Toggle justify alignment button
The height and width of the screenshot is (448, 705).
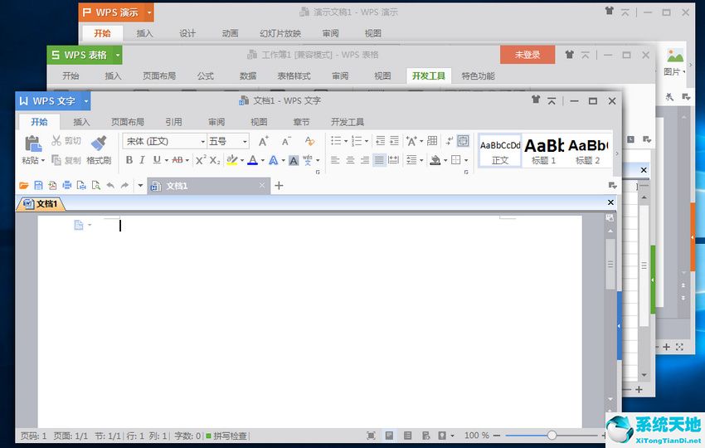point(380,160)
